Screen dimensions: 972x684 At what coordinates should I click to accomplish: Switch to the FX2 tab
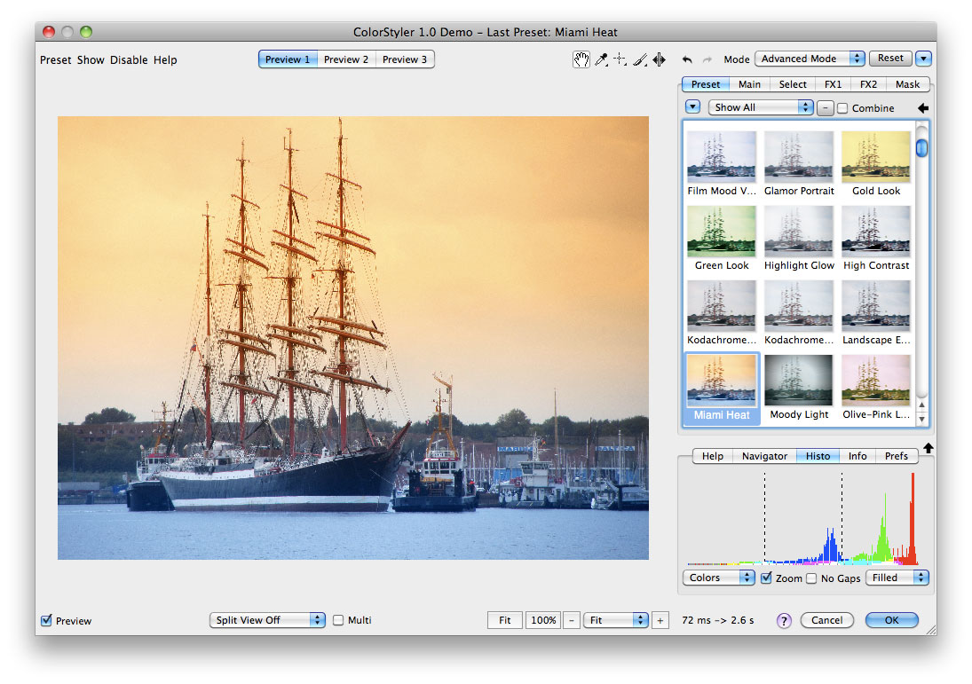click(868, 84)
